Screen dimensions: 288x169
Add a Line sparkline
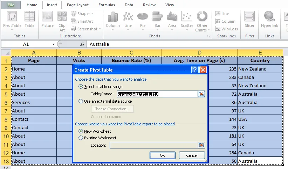[222, 14]
